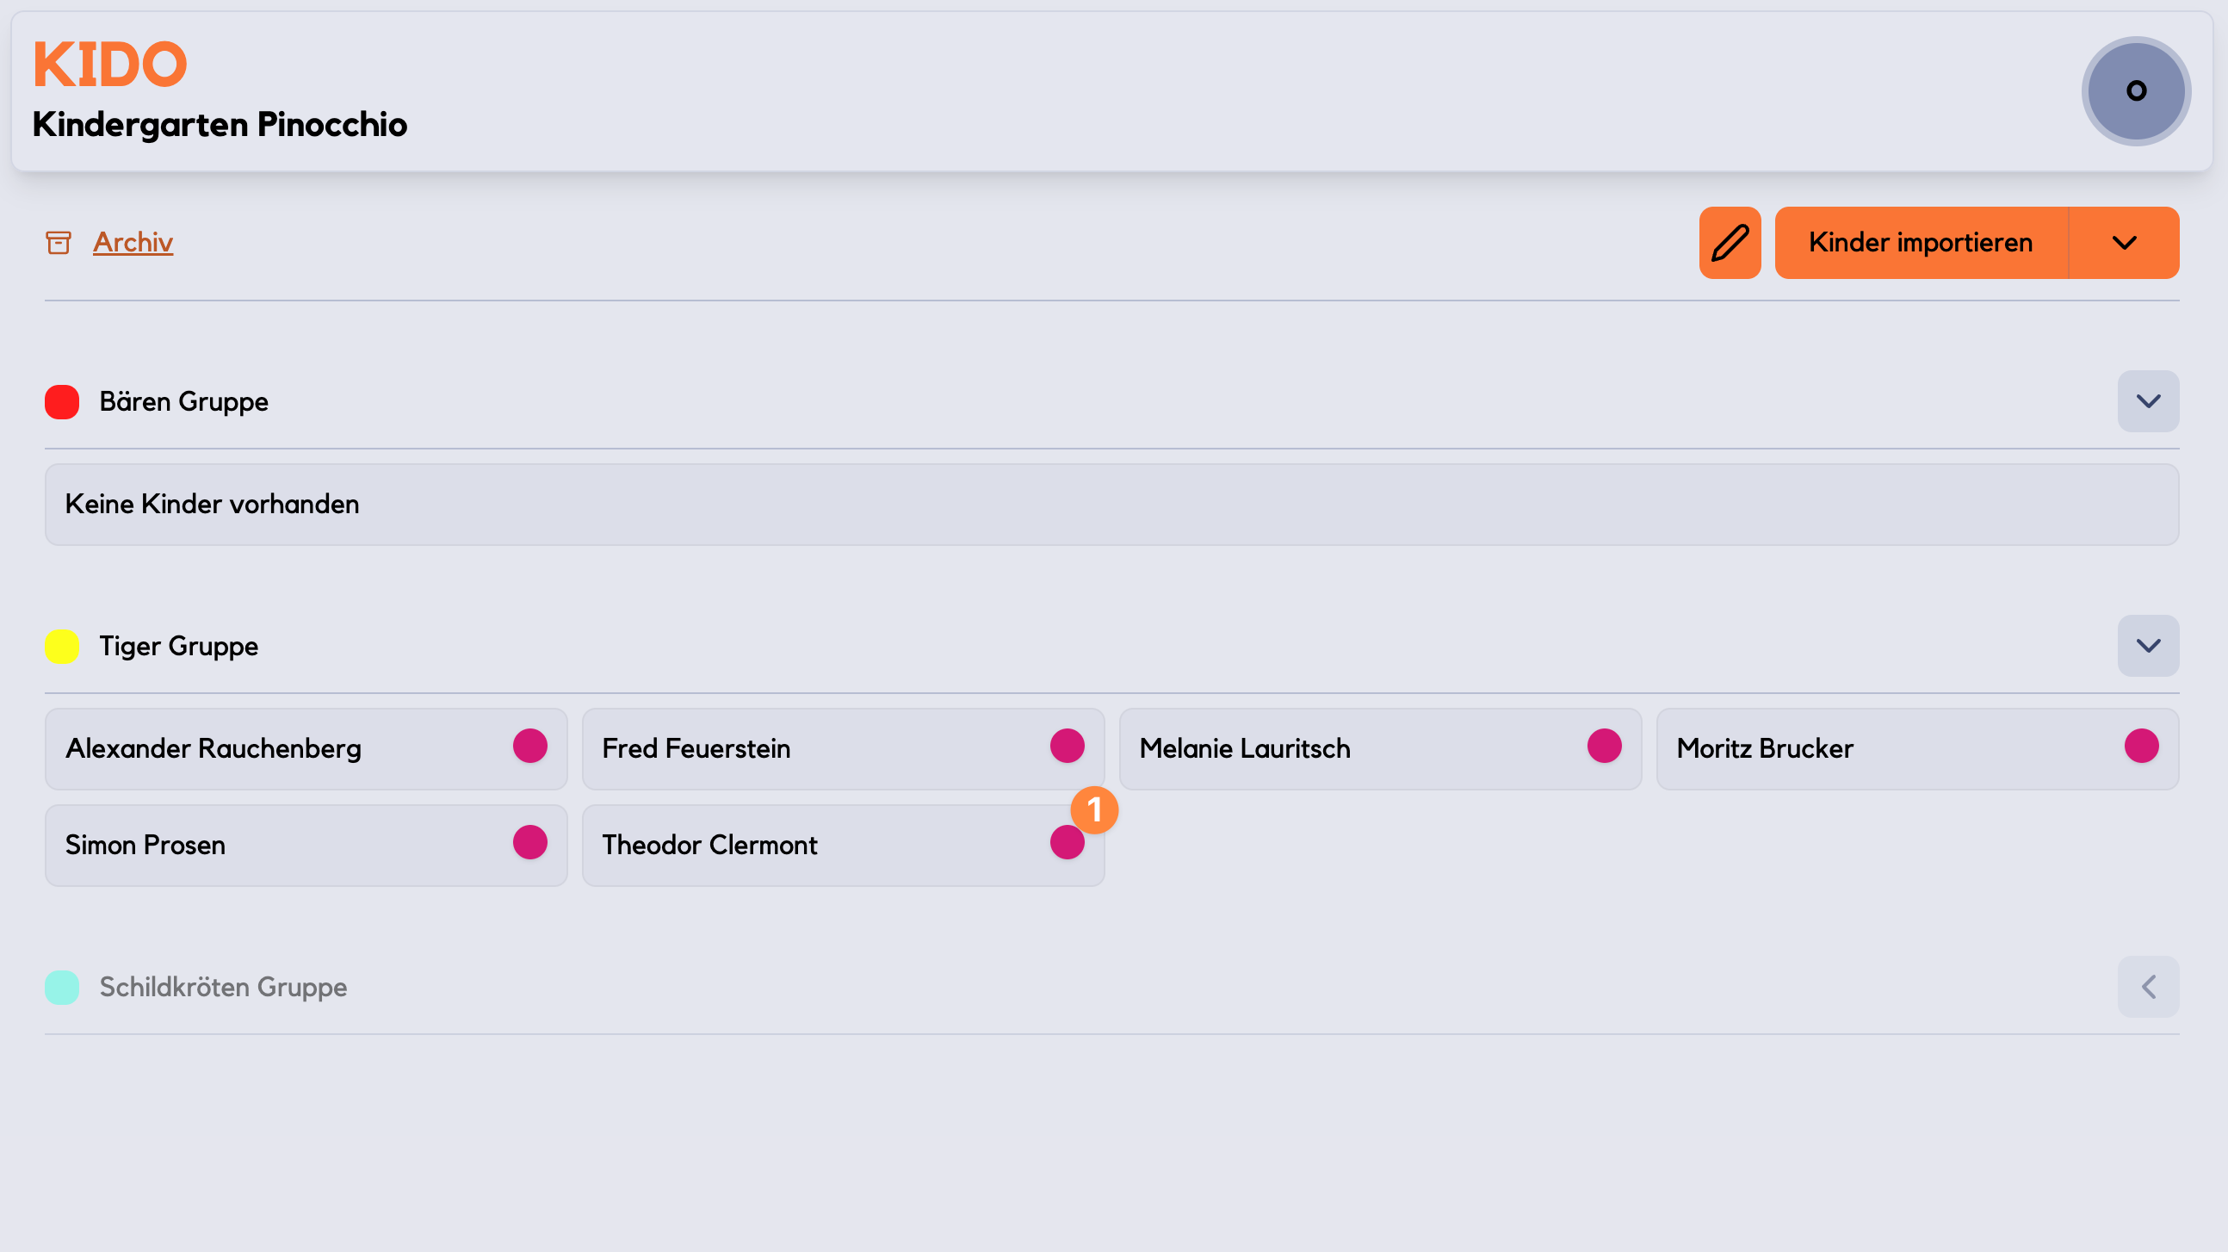This screenshot has height=1252, width=2228.
Task: Click Fred Feuerstein's pink status dot
Action: [1068, 746]
